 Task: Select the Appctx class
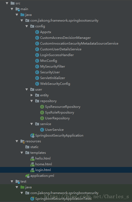[x=46, y=32]
